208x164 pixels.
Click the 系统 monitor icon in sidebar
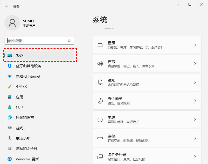(10, 56)
